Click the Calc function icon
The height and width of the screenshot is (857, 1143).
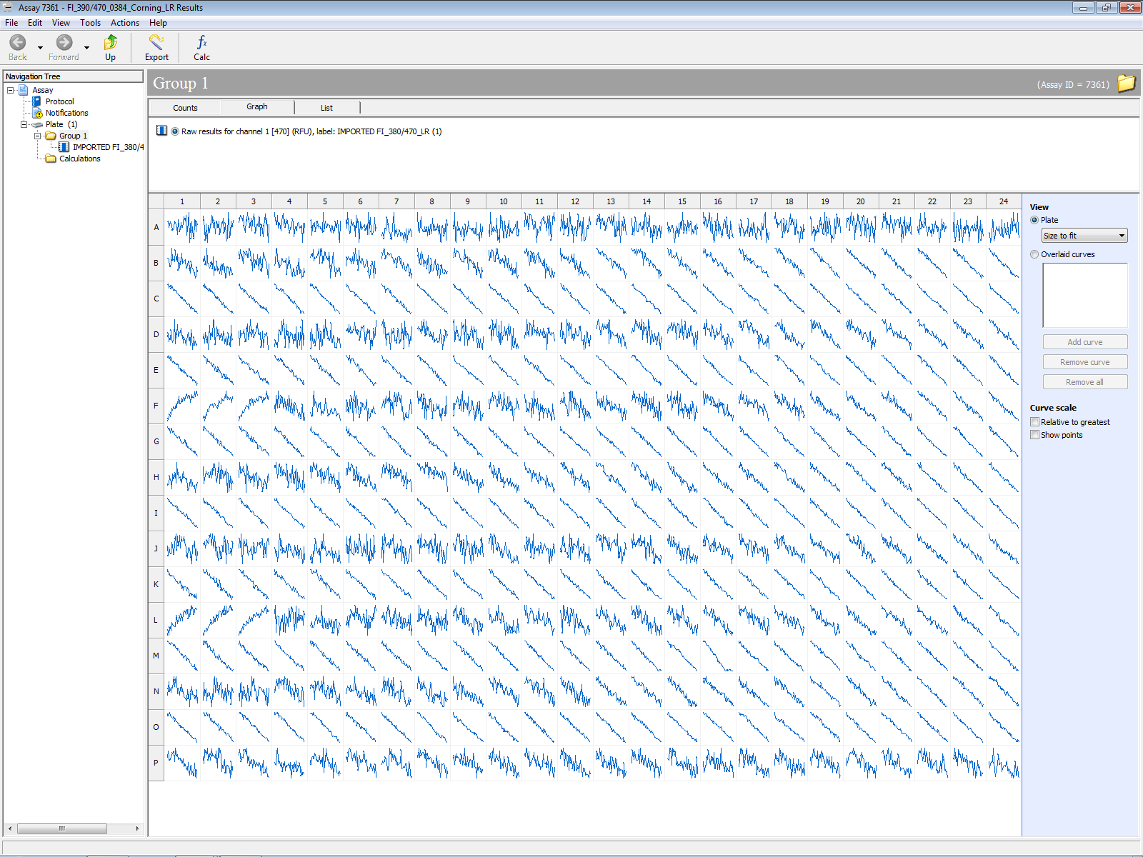[x=201, y=43]
